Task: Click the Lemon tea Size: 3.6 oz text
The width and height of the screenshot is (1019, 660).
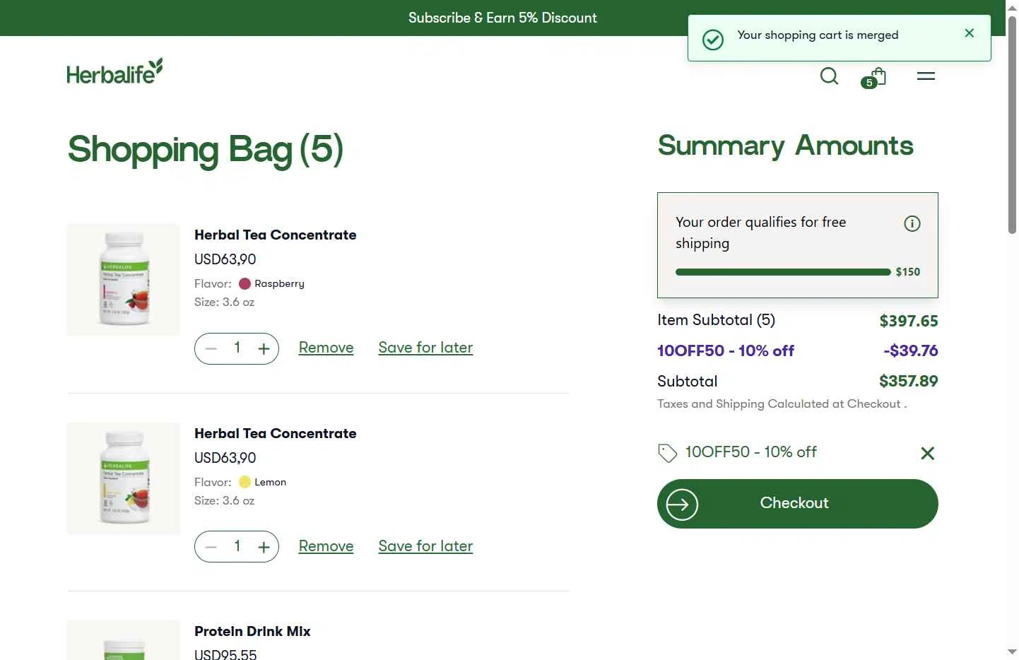Action: coord(224,501)
